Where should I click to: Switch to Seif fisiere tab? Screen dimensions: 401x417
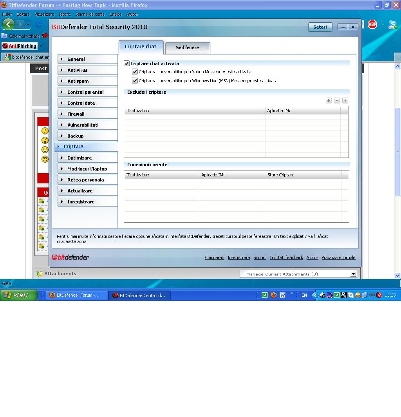point(188,47)
